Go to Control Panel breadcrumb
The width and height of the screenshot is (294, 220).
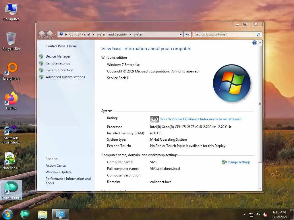coord(79,34)
